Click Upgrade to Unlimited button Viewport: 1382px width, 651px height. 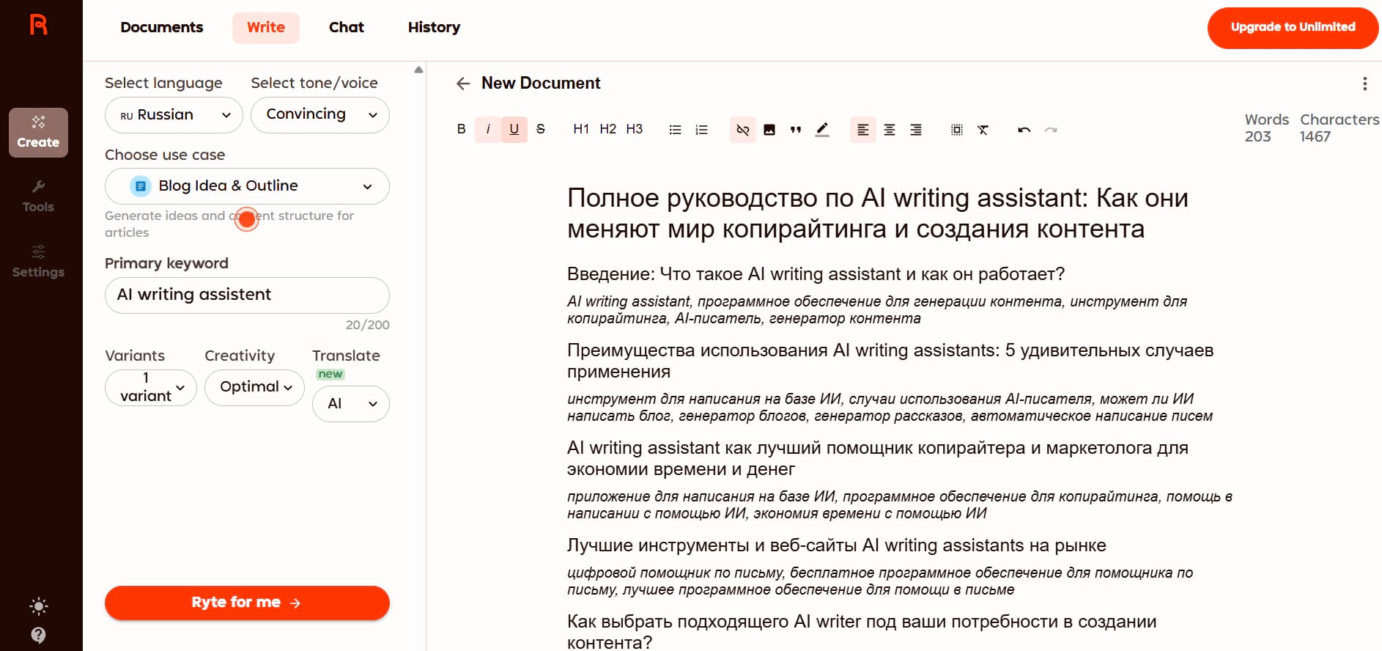coord(1293,28)
